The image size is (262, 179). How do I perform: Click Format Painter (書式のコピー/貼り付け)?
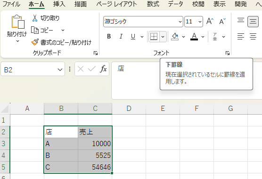point(61,42)
